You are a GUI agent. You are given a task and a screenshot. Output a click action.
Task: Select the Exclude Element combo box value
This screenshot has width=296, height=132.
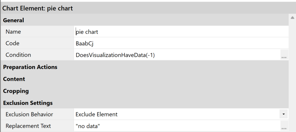[177, 114]
